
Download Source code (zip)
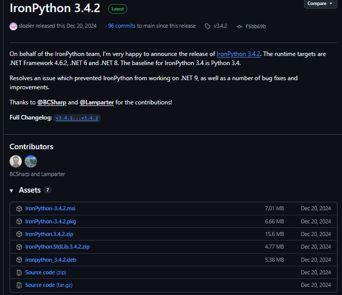(x=45, y=272)
